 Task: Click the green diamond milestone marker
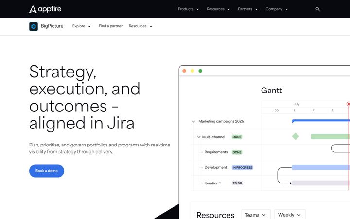[296, 136]
